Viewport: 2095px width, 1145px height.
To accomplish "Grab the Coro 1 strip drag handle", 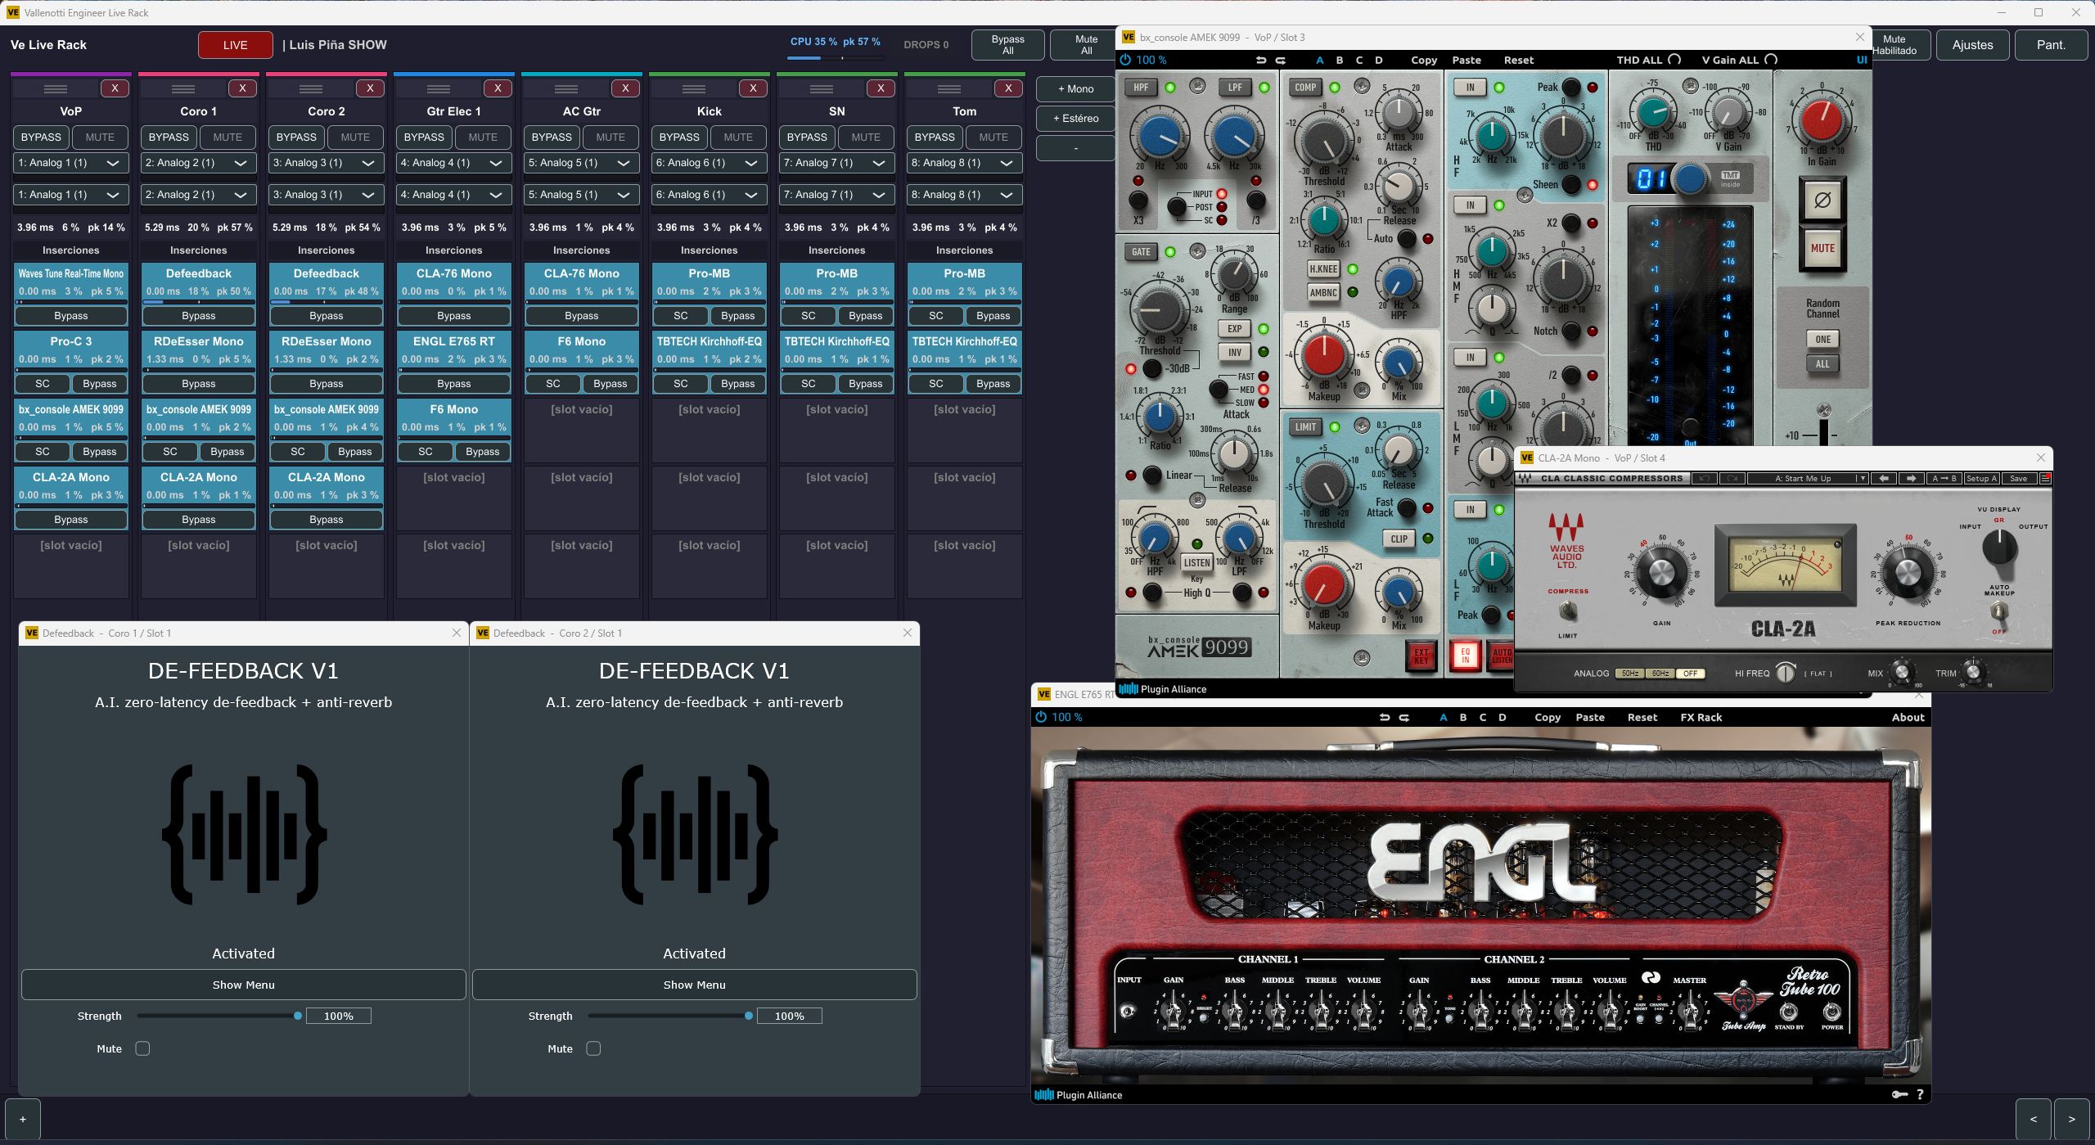I will (183, 88).
